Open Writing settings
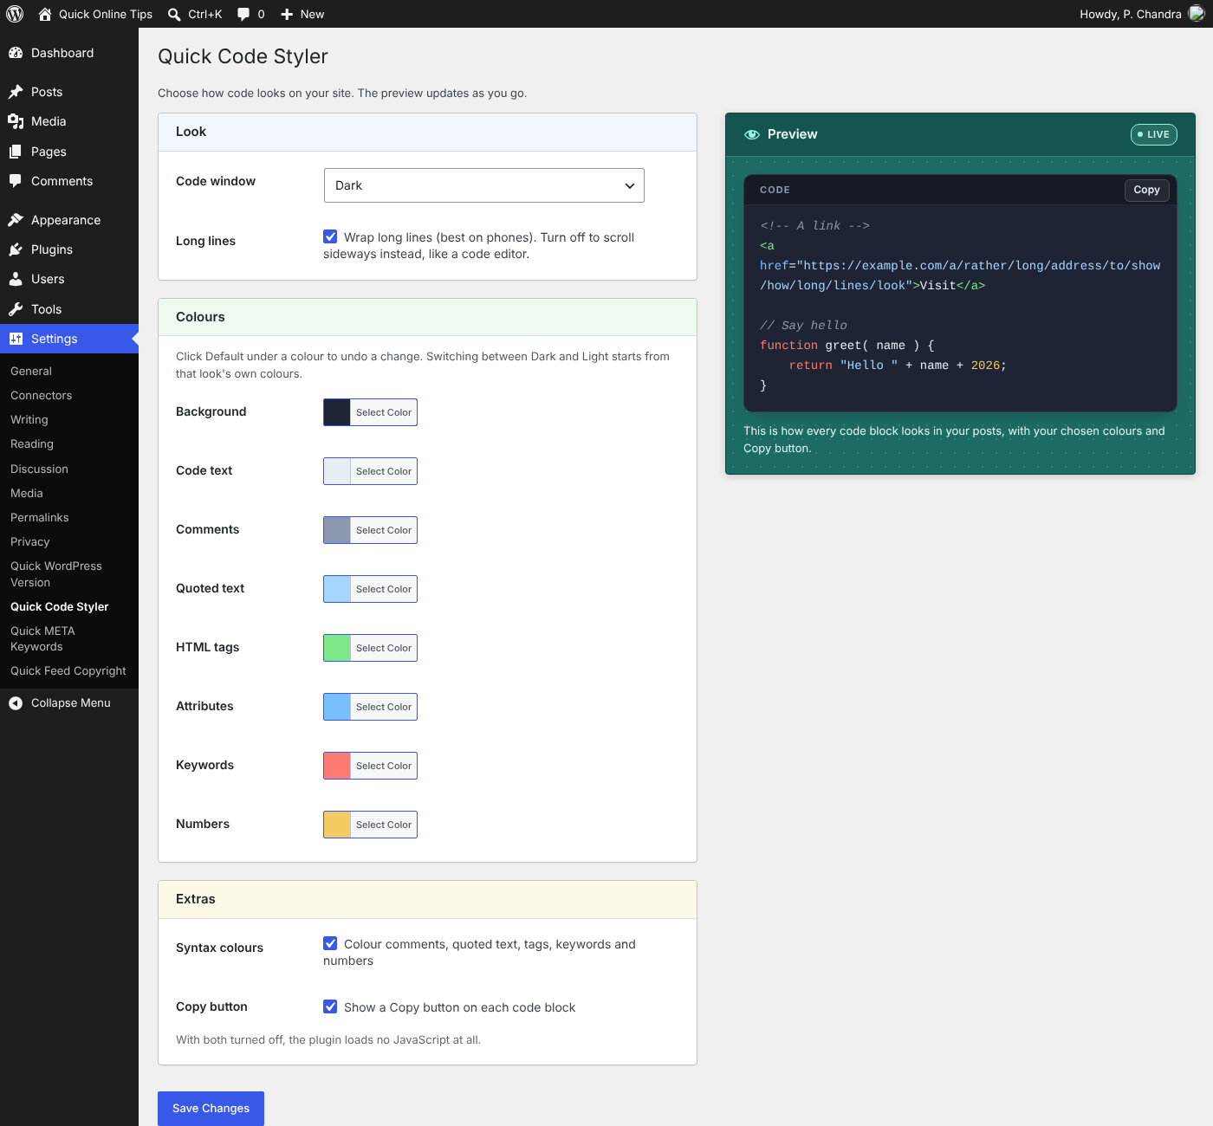The image size is (1213, 1126). coord(29,419)
